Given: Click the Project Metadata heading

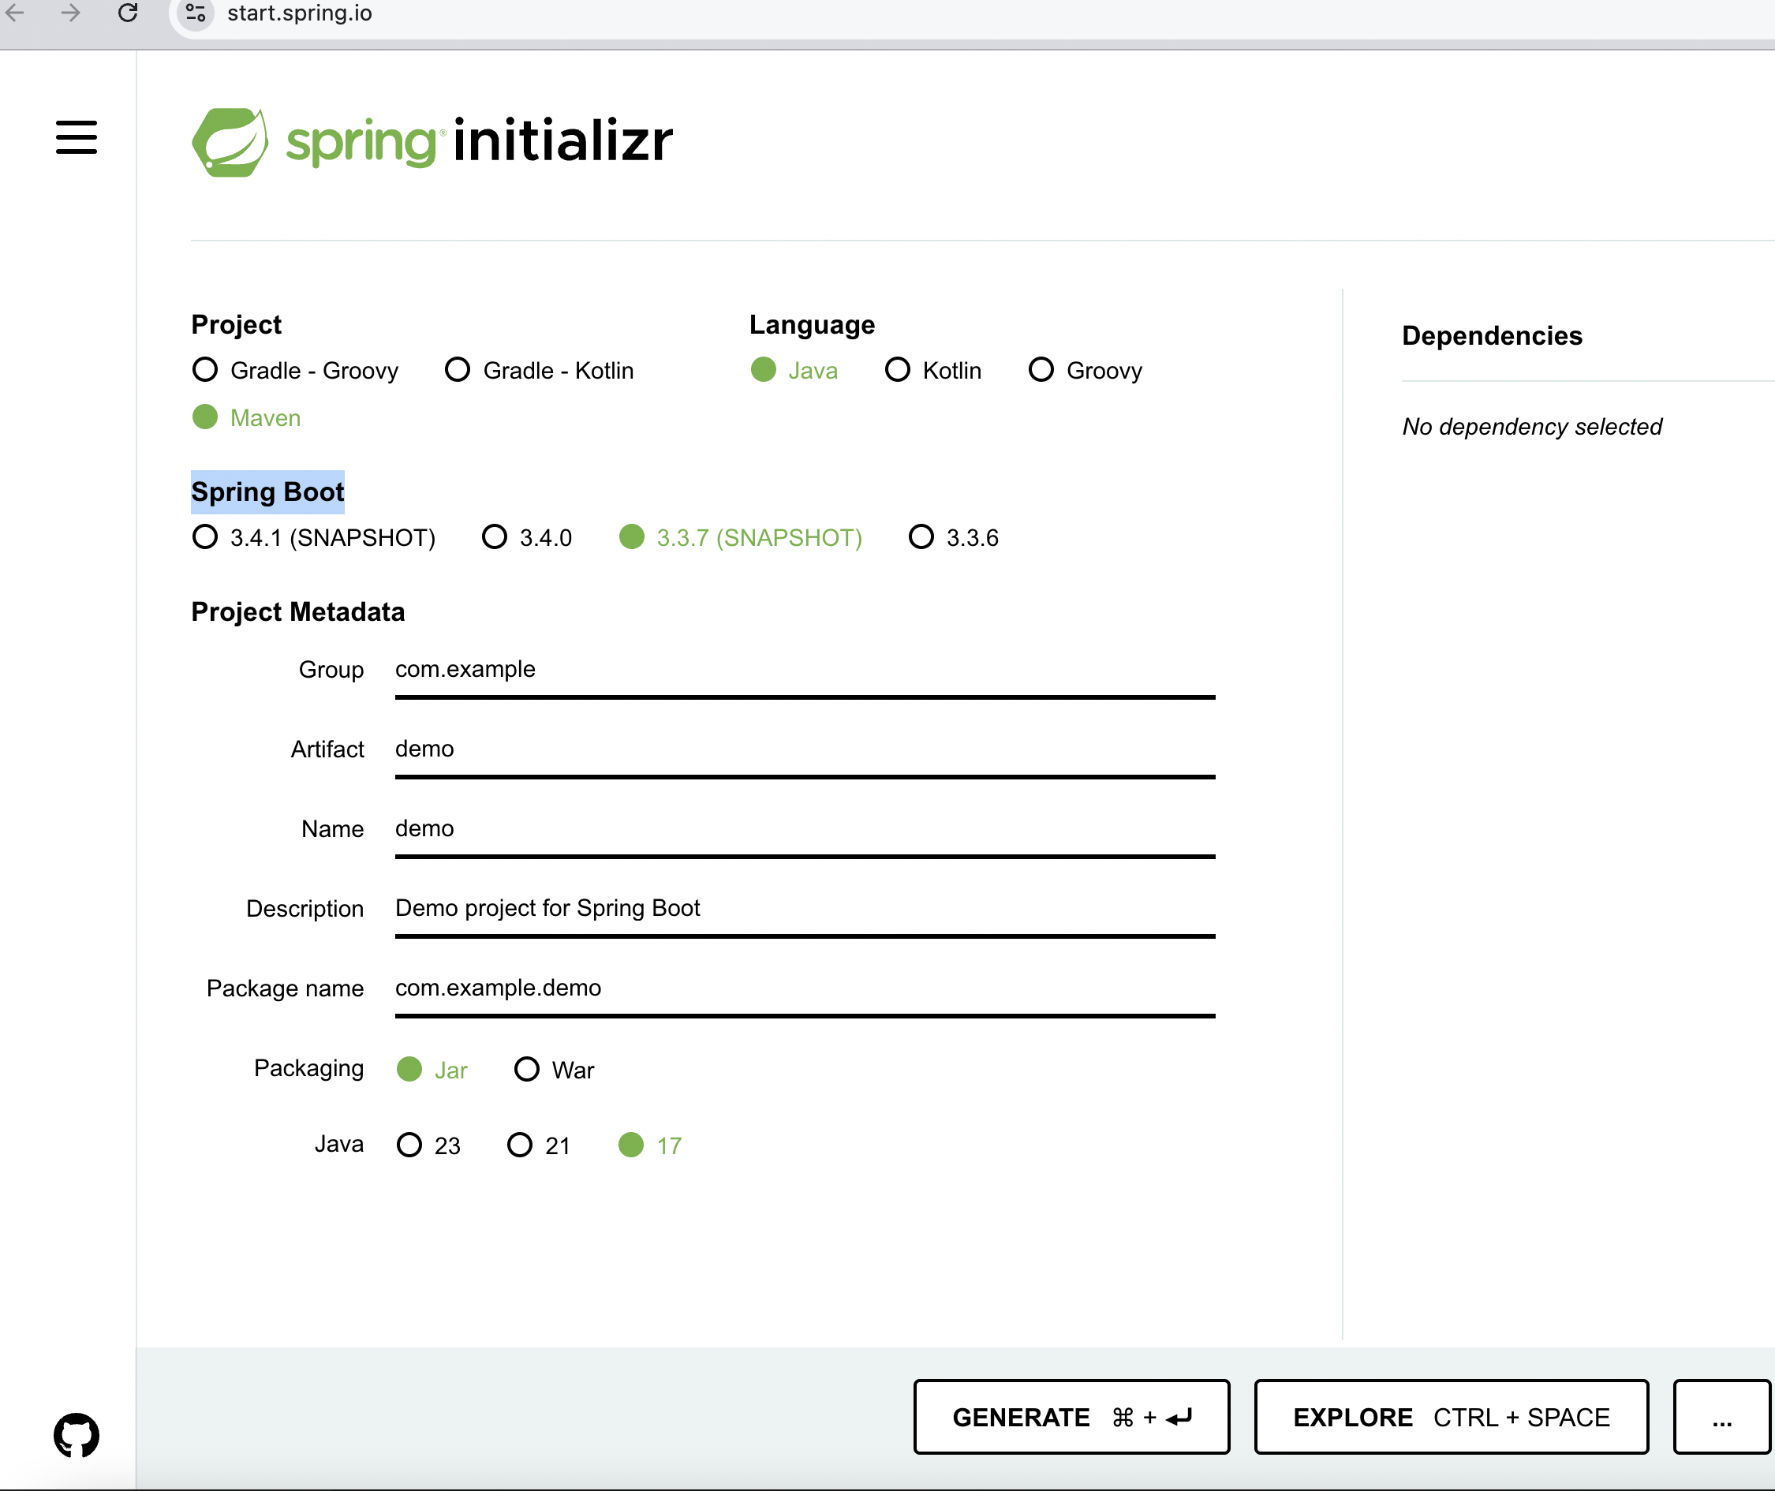Looking at the screenshot, I should pos(297,612).
